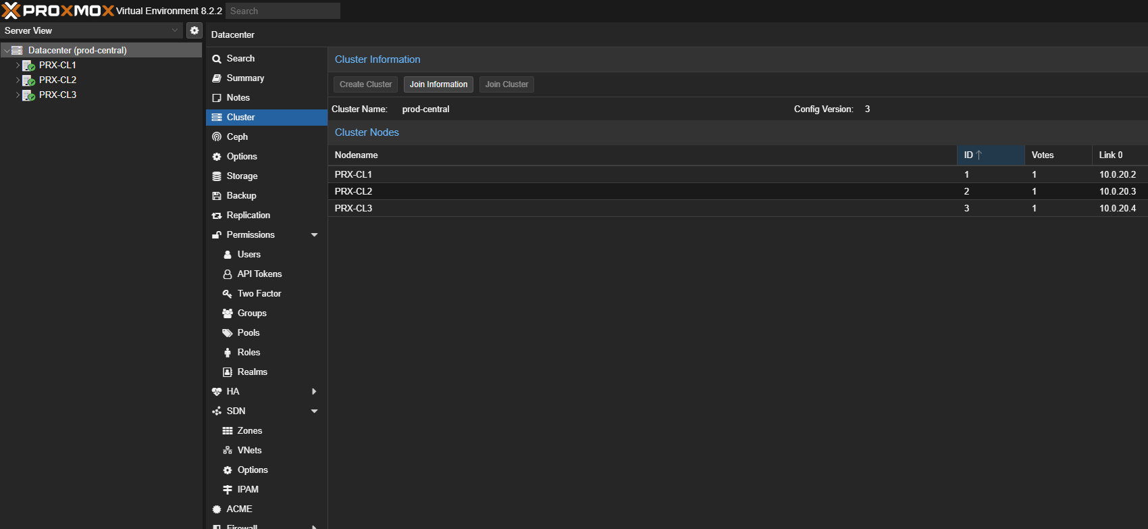This screenshot has width=1148, height=529.
Task: Select Datacenter (prod-central) in the tree
Action: 101,51
